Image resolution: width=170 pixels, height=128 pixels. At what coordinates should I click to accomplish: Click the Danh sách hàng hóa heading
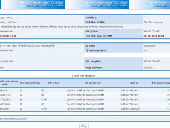[84, 76]
